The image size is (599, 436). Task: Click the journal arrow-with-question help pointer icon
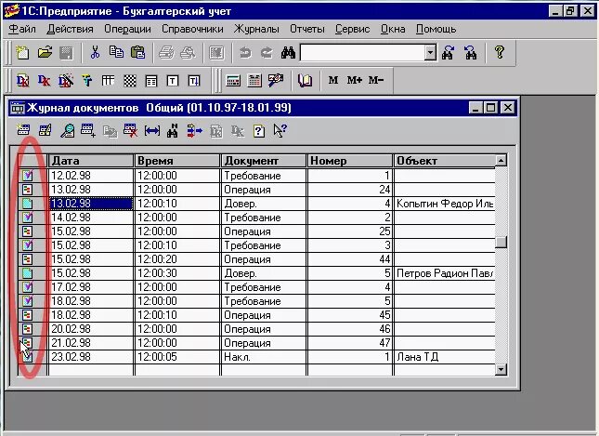tap(280, 130)
